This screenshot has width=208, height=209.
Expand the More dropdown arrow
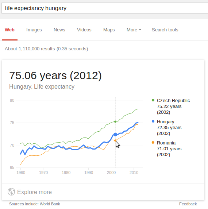pos(140,30)
